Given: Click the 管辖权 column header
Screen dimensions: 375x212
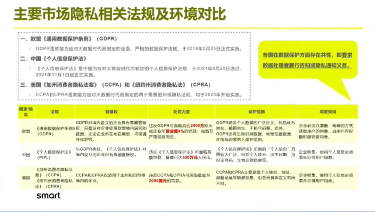Looking at the screenshot, I should tap(111, 112).
